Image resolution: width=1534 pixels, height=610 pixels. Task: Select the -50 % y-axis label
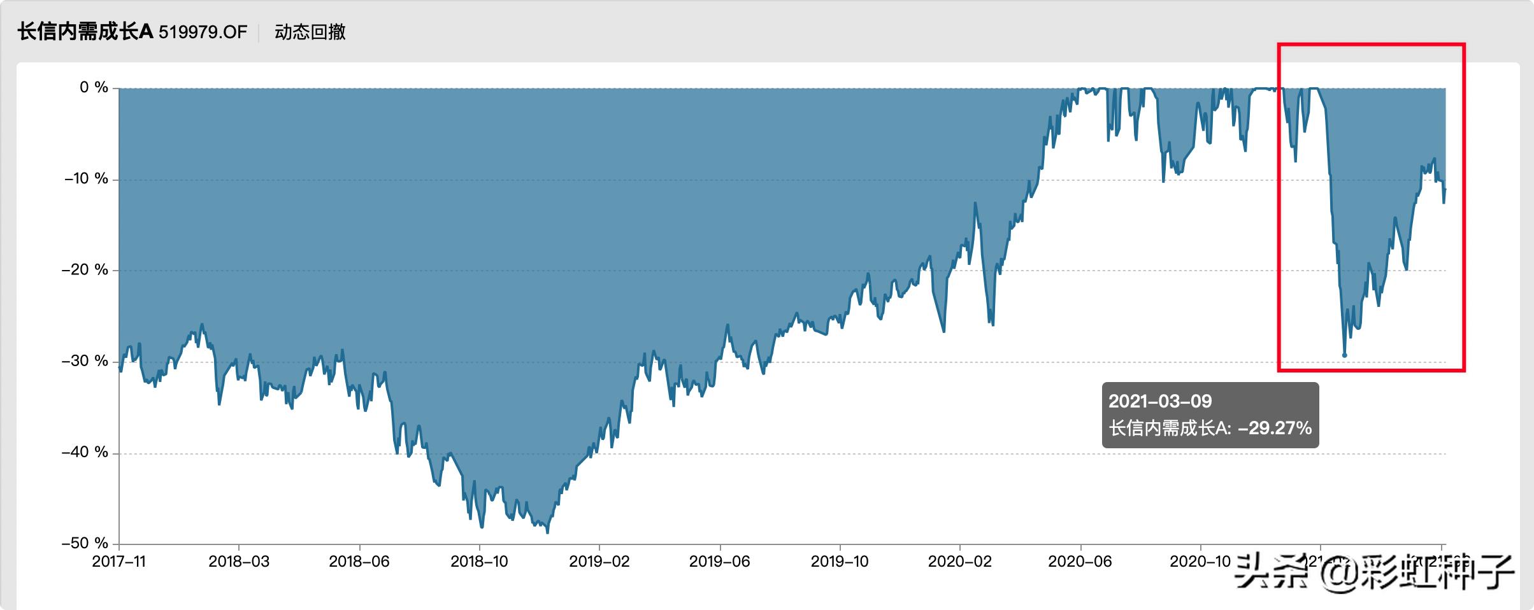tap(85, 543)
